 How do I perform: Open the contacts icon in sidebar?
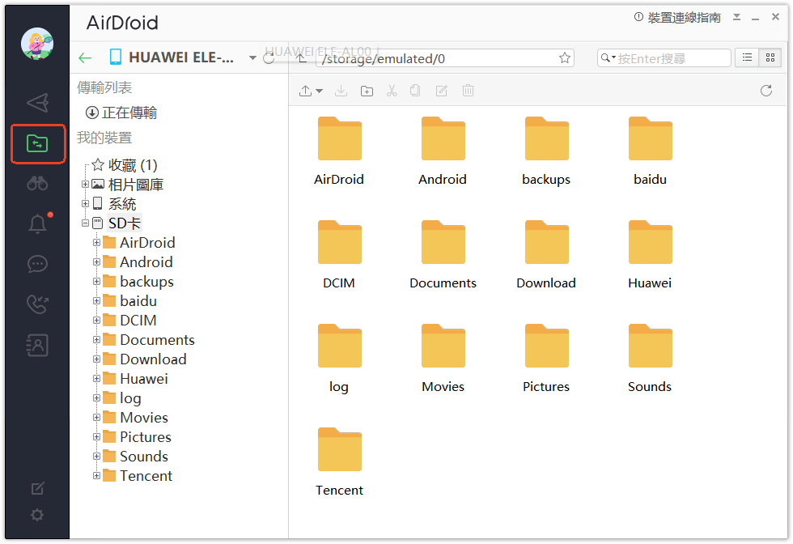tap(37, 345)
